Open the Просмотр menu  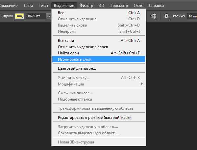[119, 6]
